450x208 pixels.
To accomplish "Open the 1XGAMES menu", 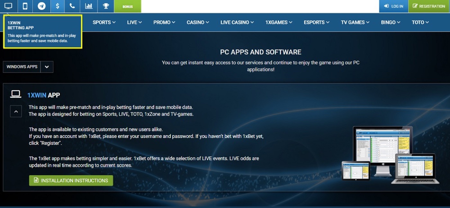I will pos(279,22).
